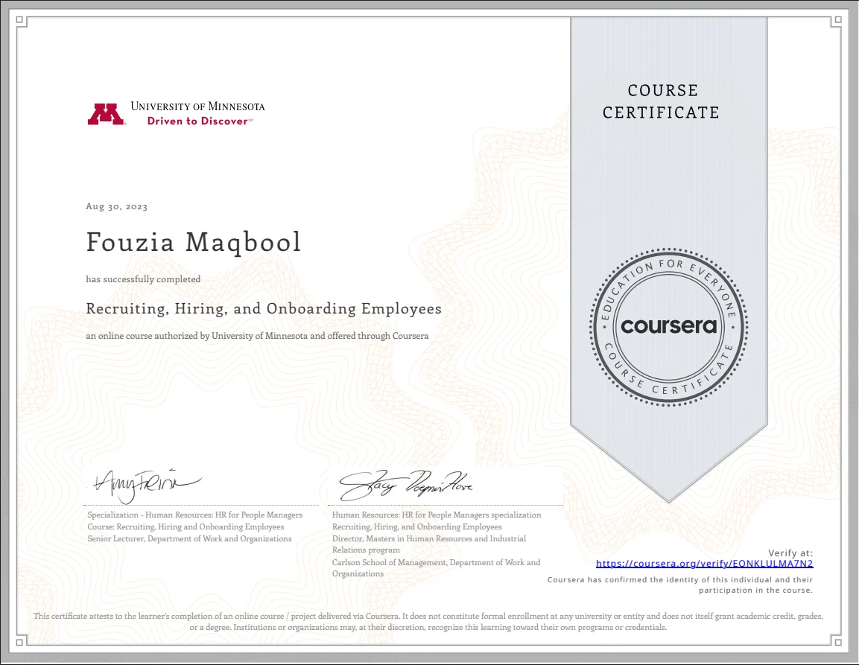Click the Stacy signature in the middle
859x665 pixels.
(x=405, y=485)
